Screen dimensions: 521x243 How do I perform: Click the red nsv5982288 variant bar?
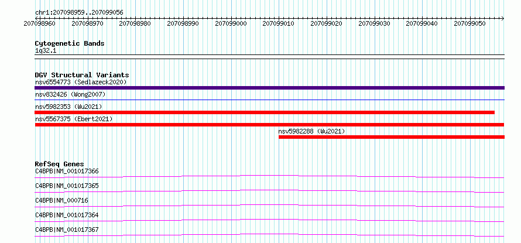pos(392,137)
